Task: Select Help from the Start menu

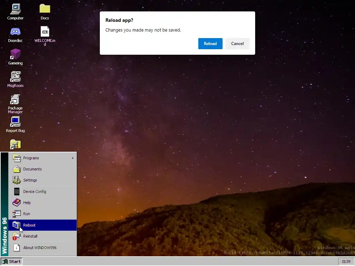Action: click(x=43, y=202)
